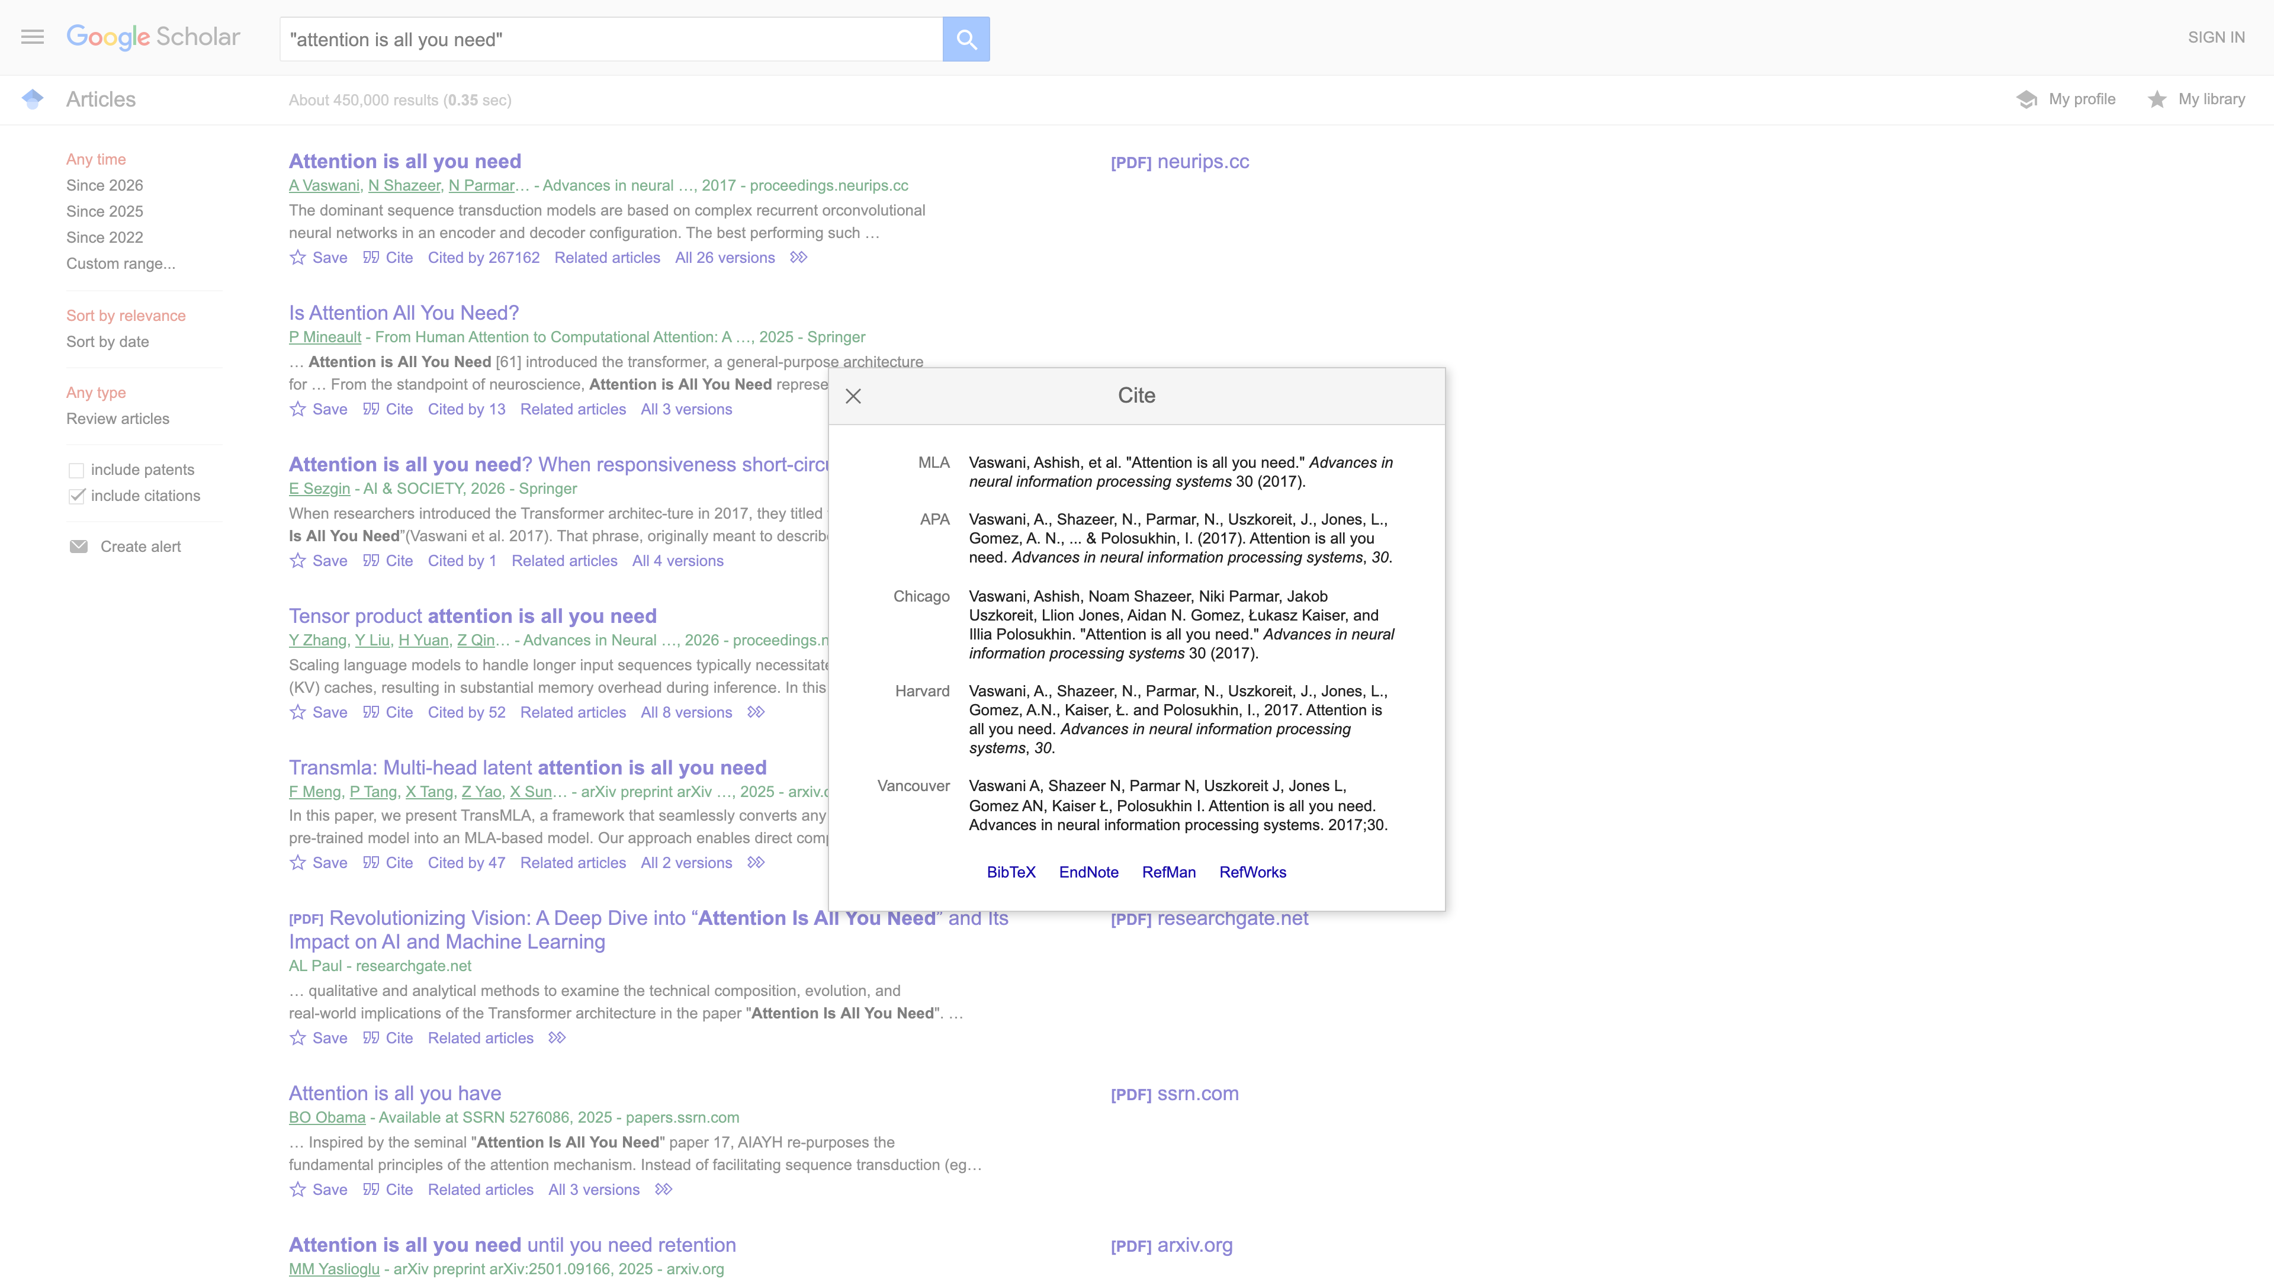Image resolution: width=2274 pixels, height=1279 pixels.
Task: Click star Save icon for Tensor product attention
Action: [x=297, y=711]
